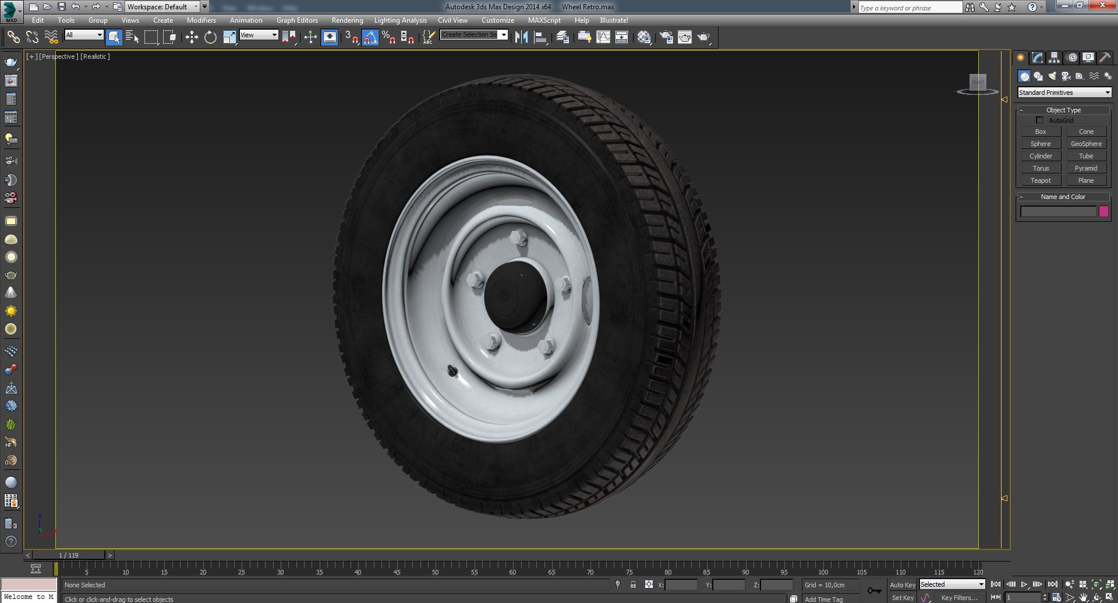Open the Civil View menu
The height and width of the screenshot is (603, 1118).
coord(452,20)
